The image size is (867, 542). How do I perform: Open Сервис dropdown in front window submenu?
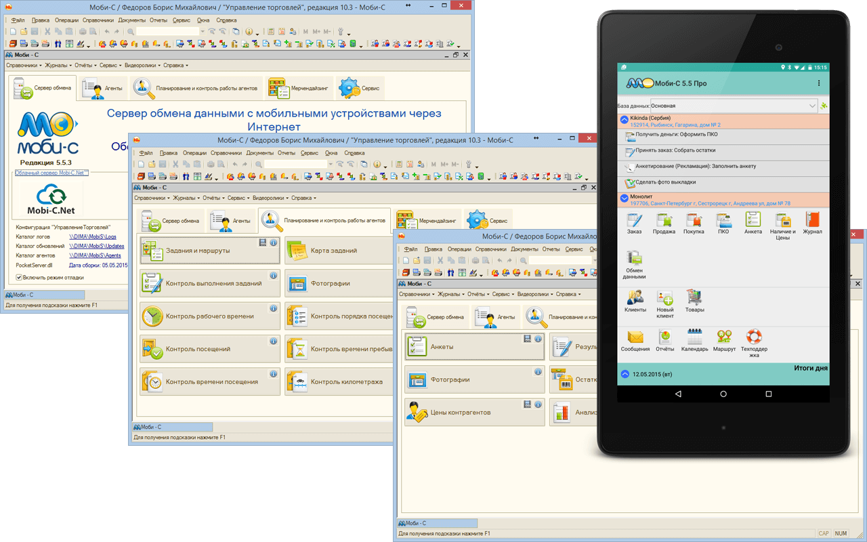(x=503, y=295)
